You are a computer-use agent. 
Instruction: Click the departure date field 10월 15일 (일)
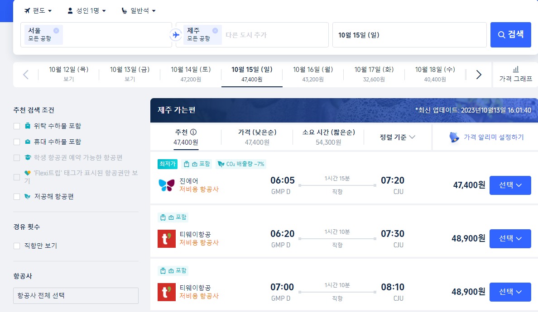coord(409,35)
